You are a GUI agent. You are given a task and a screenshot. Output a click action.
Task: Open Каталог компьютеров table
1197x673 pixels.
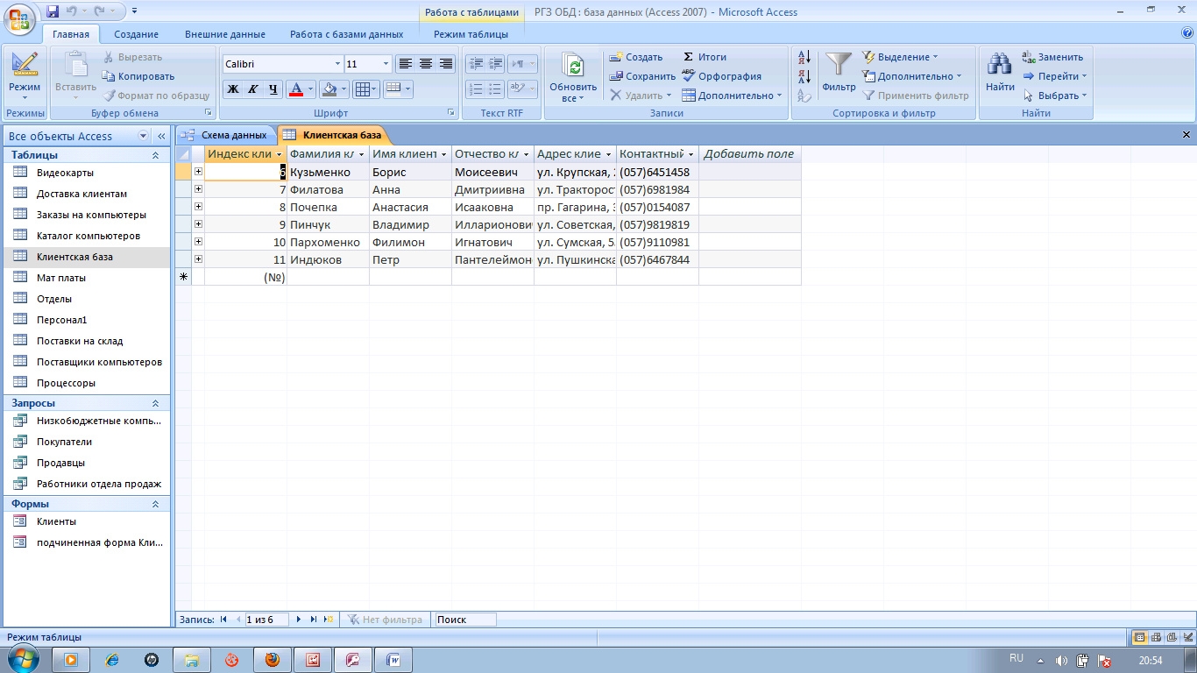(x=86, y=236)
